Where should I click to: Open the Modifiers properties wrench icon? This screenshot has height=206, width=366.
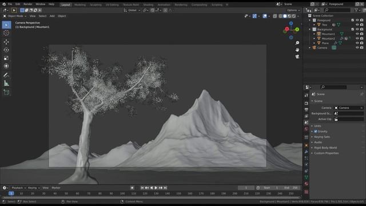307,152
